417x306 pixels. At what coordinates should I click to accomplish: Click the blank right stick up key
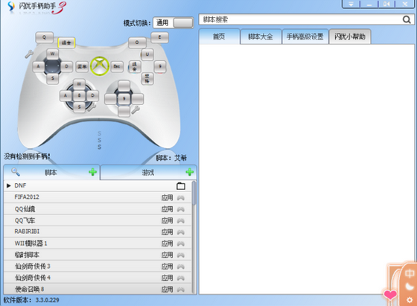[124, 86]
